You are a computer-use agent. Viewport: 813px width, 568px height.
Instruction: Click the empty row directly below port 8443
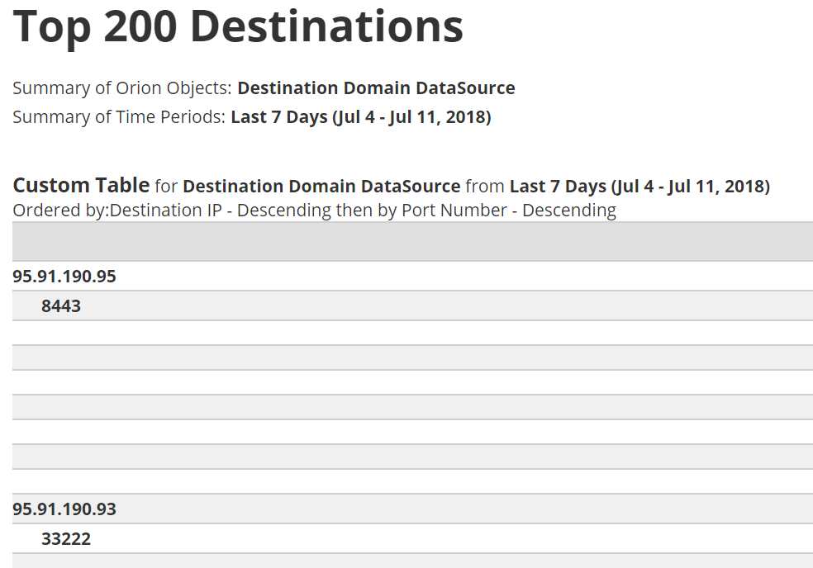tap(412, 333)
